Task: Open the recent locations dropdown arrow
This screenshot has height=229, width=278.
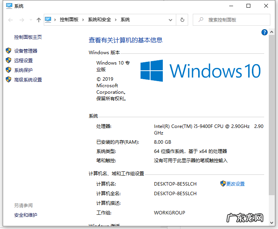Action: pyautogui.click(x=31, y=20)
